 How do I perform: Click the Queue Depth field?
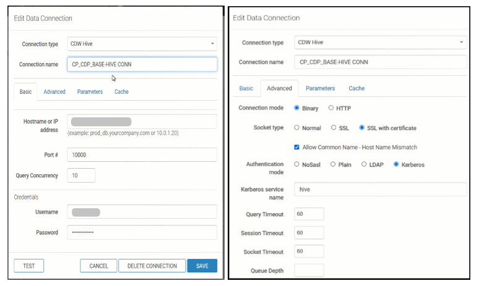point(309,271)
